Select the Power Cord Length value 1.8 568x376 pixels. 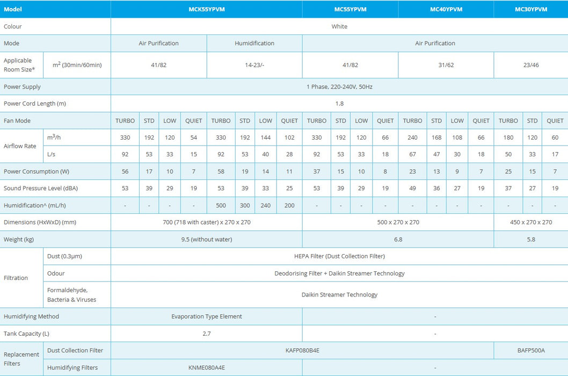point(339,103)
